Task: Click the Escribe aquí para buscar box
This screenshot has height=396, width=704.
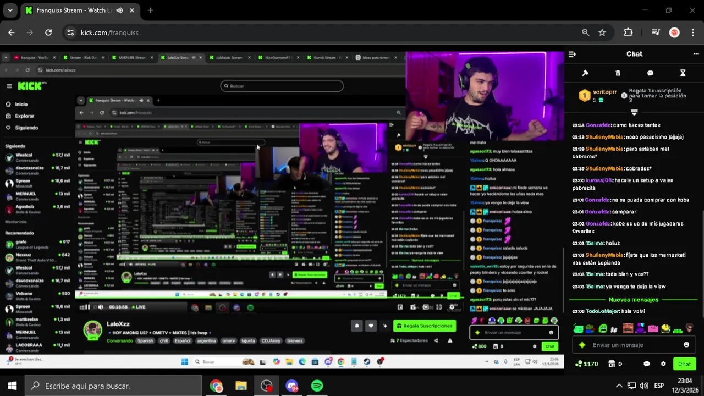Action: 114,386
